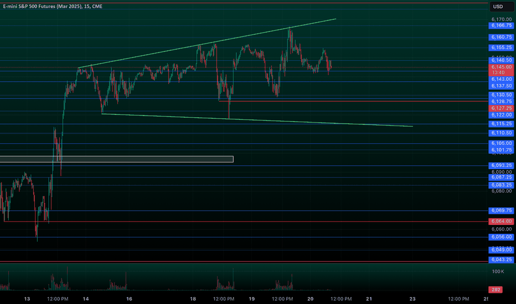Click the E-mini S&P 500 Futures chart title

point(53,6)
